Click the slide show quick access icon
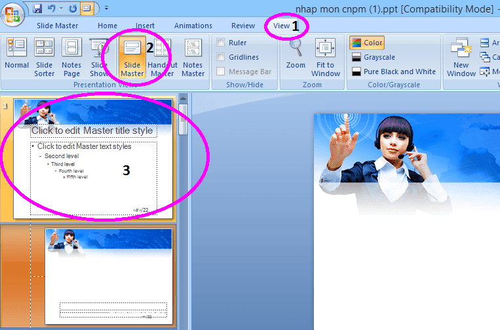Screen dimensions: 500x330 click(87, 9)
